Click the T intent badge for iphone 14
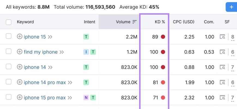Viewport: 237px width, 109px height. click(86, 67)
